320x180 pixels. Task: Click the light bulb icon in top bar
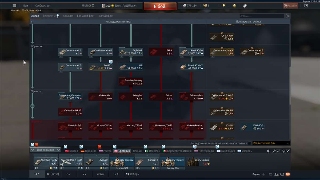224,6
